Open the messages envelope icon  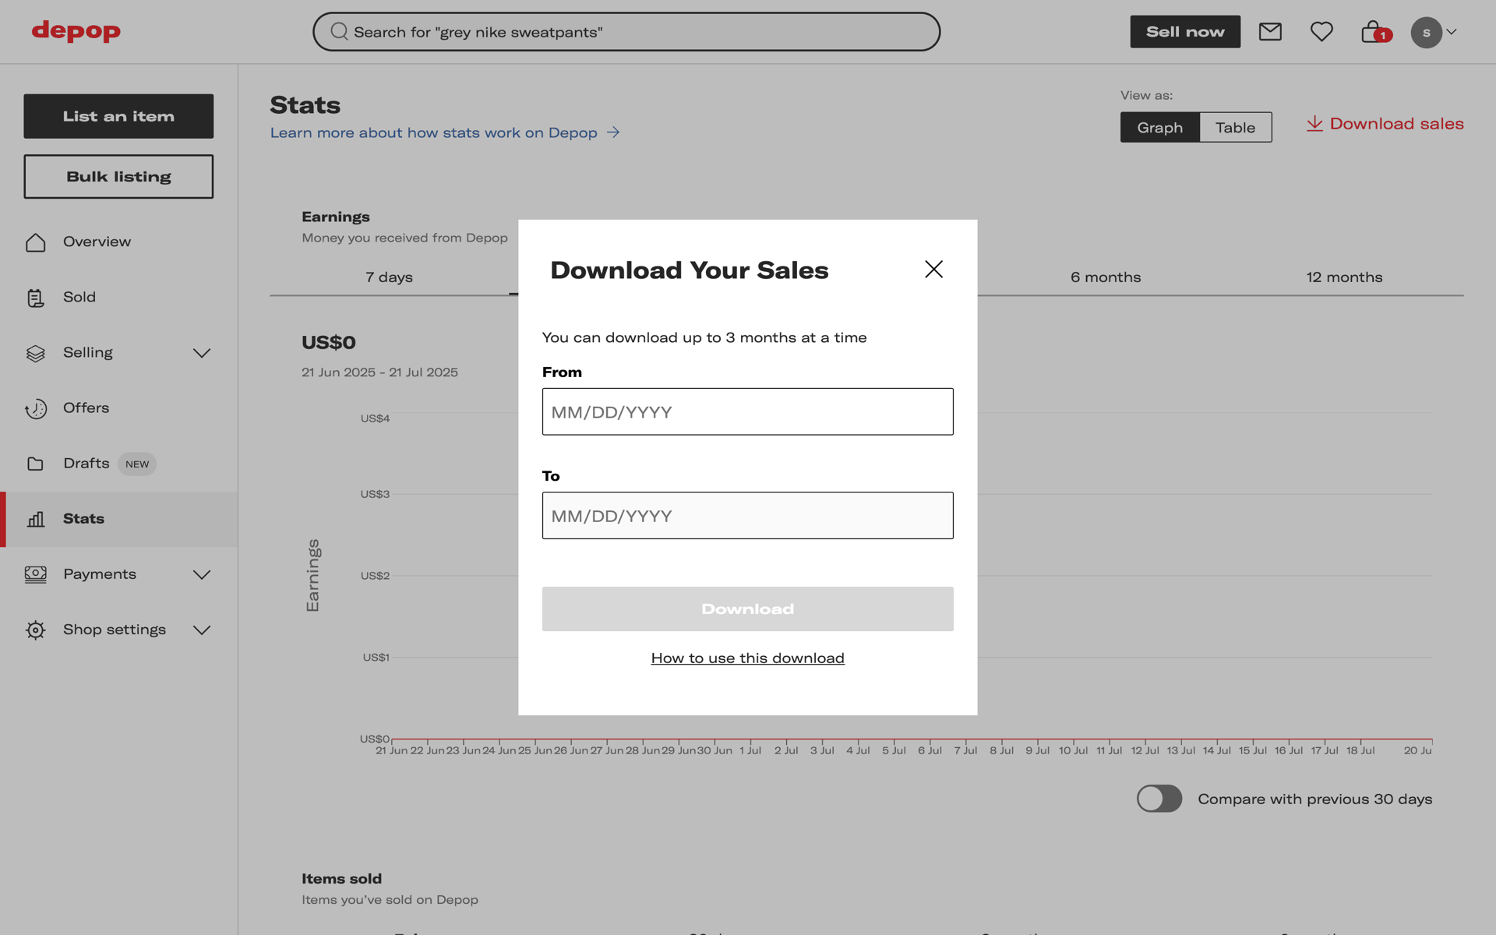1270,32
